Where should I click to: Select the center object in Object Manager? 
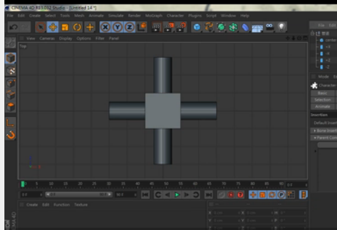coord(331,41)
